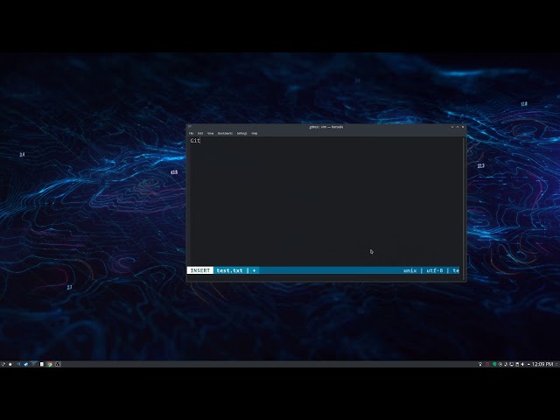Viewport: 560px width, 420px height.
Task: Click the INSERT mode indicator in vim statusline
Action: tap(200, 270)
